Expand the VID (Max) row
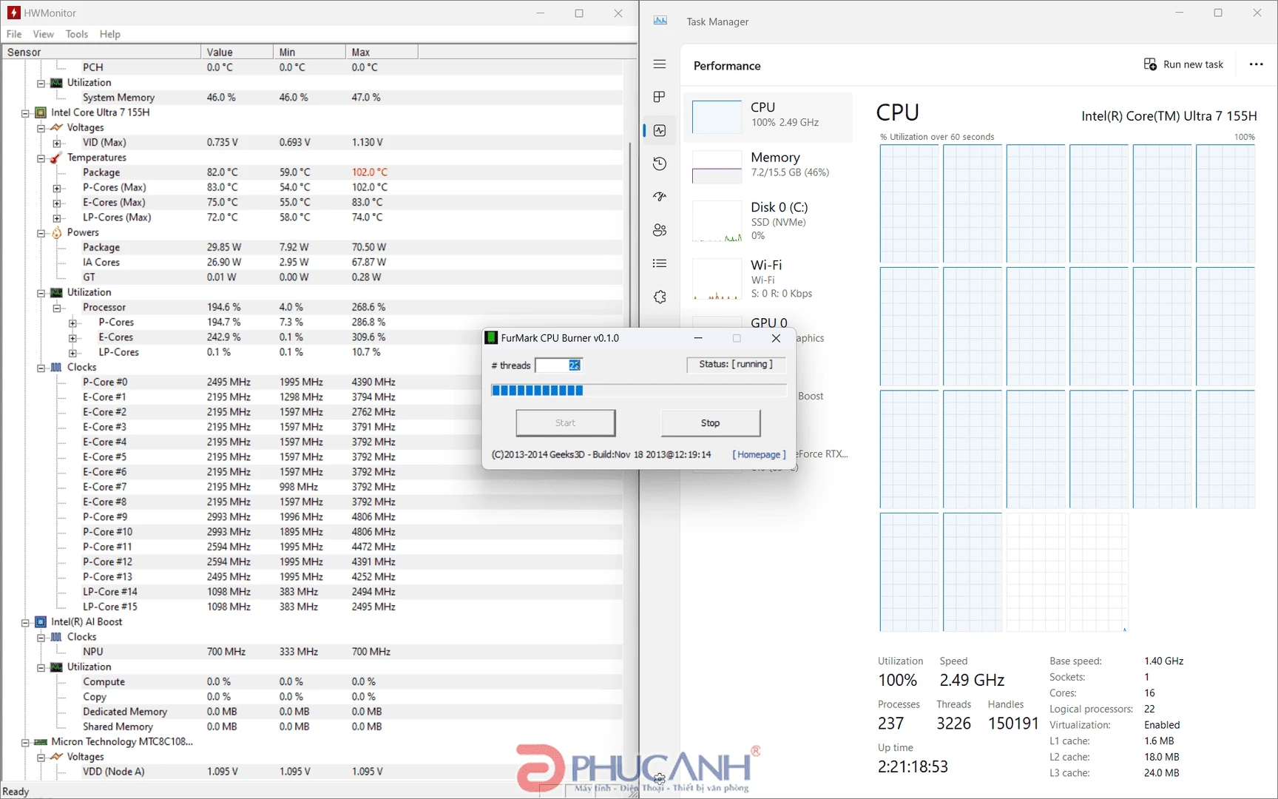 (x=57, y=144)
